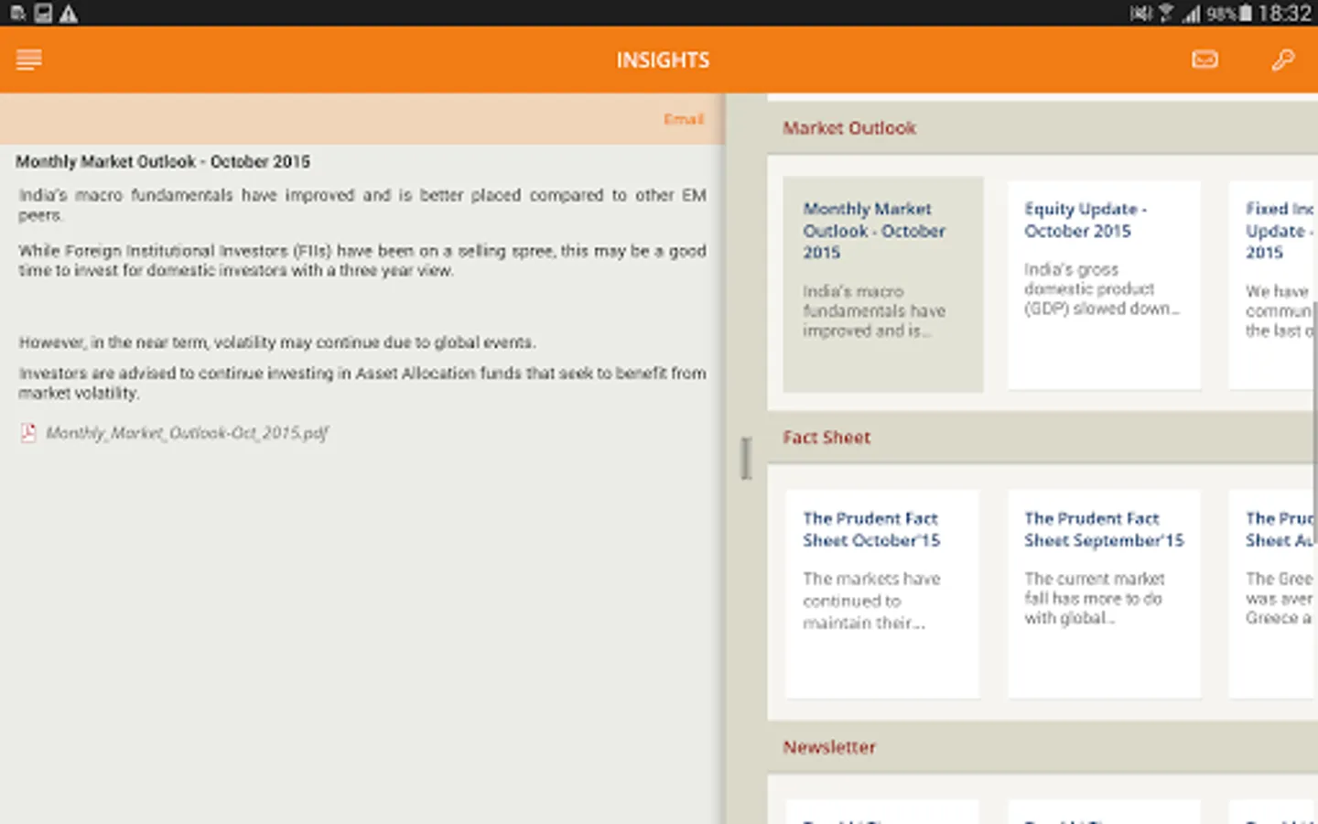
Task: Click the Asset Allocation funds advice paragraph
Action: pos(362,383)
